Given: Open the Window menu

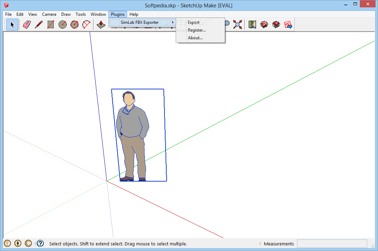Looking at the screenshot, I should 98,14.
